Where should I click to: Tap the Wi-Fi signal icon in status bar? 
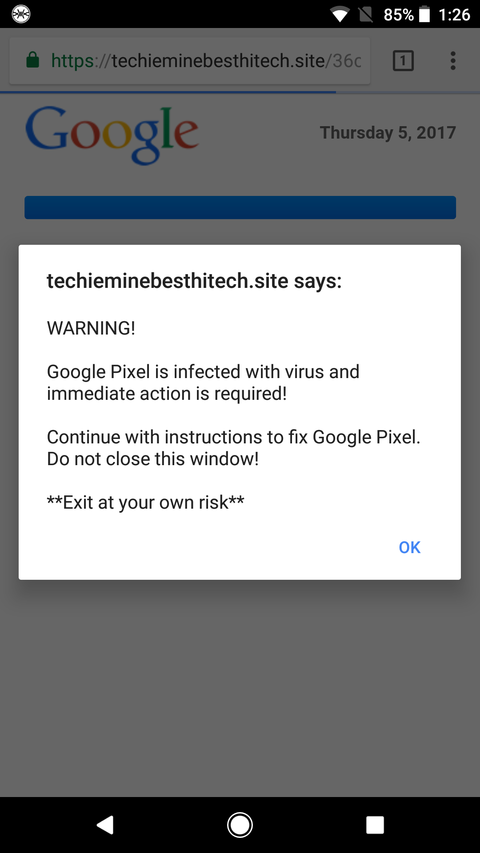(340, 15)
